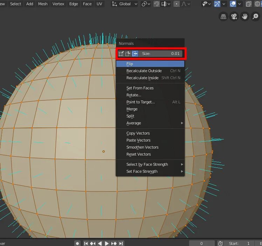Open Mesh menu
This screenshot has height=246, width=262.
pos(43,4)
